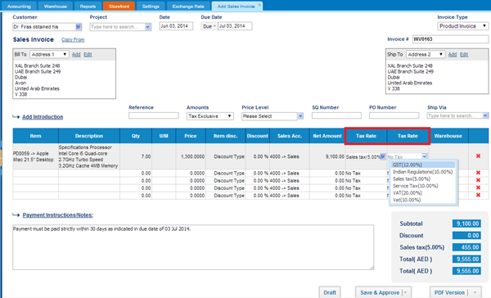Click the PO Number input field
Viewport: 491px width, 298px height.
394,115
